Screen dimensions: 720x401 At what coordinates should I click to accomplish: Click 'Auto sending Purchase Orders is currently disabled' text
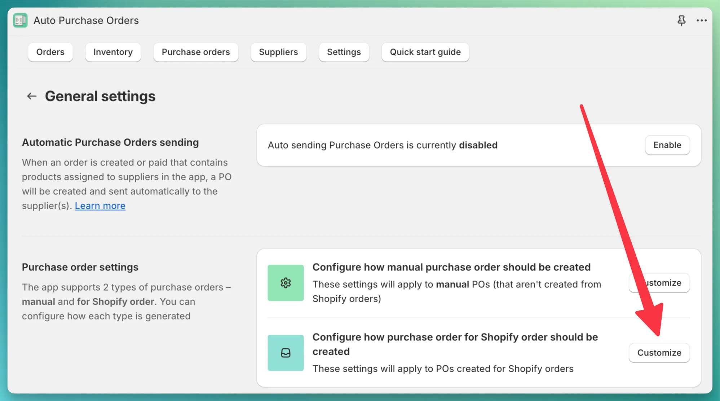383,145
